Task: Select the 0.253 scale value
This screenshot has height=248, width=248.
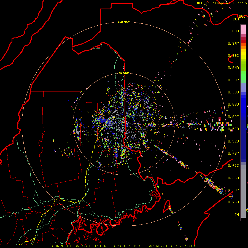Action: pos(233,202)
